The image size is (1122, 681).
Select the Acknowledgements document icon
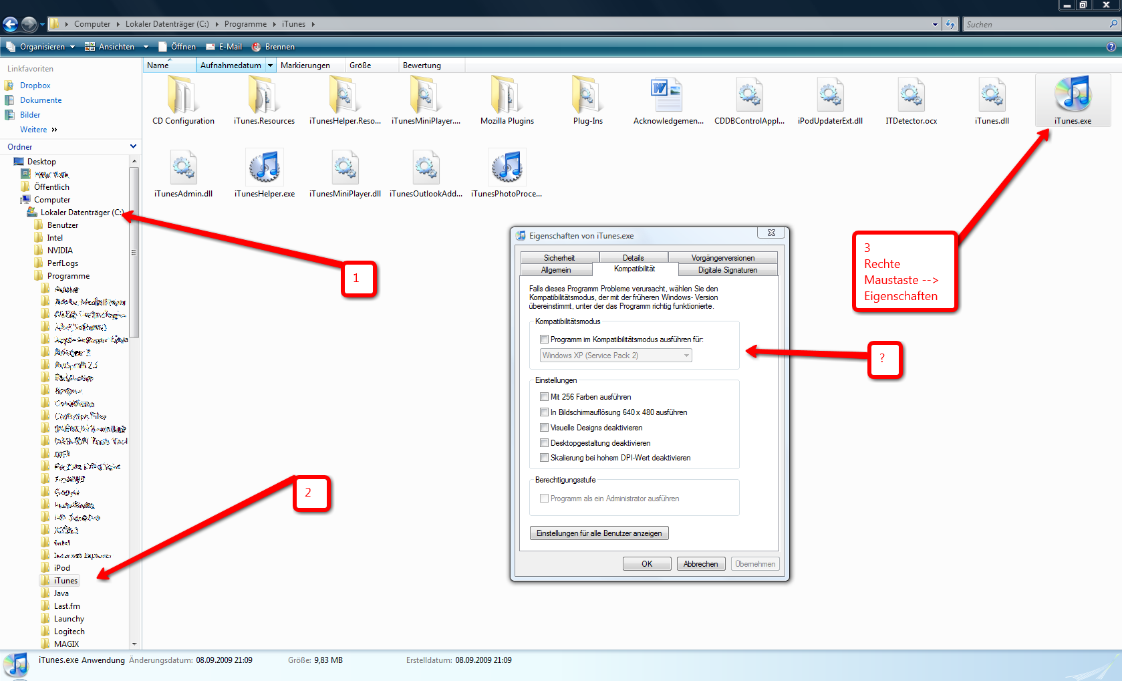click(668, 95)
